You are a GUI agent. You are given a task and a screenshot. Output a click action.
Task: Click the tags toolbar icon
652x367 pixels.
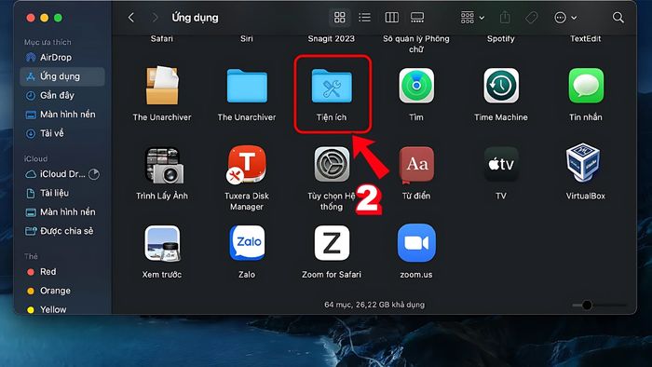531,18
